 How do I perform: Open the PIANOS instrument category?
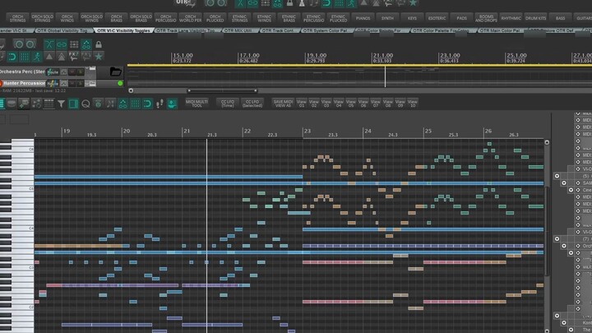pos(363,17)
